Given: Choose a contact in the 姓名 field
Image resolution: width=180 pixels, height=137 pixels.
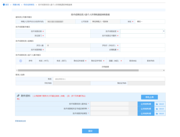Looking at the screenshot, I should click(109, 79).
